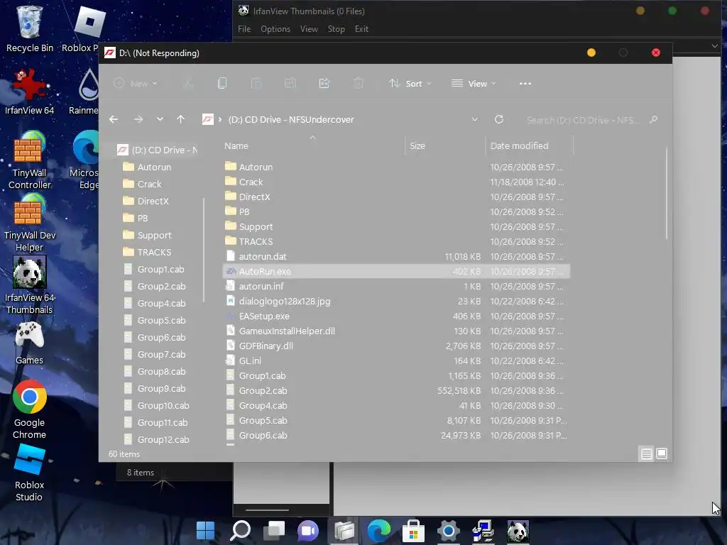Launch Google Chrome from desktop
Screen dimensions: 727x545
point(29,409)
